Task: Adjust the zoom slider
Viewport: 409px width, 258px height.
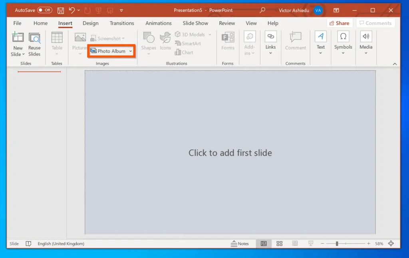Action: (x=337, y=243)
